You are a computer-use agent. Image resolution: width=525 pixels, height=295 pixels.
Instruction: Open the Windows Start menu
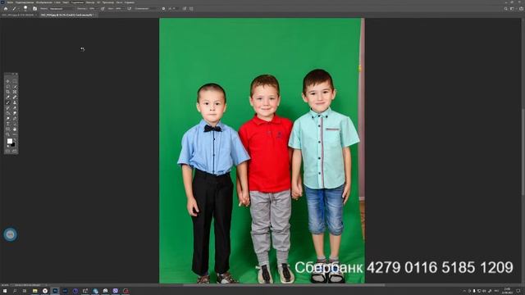5,291
